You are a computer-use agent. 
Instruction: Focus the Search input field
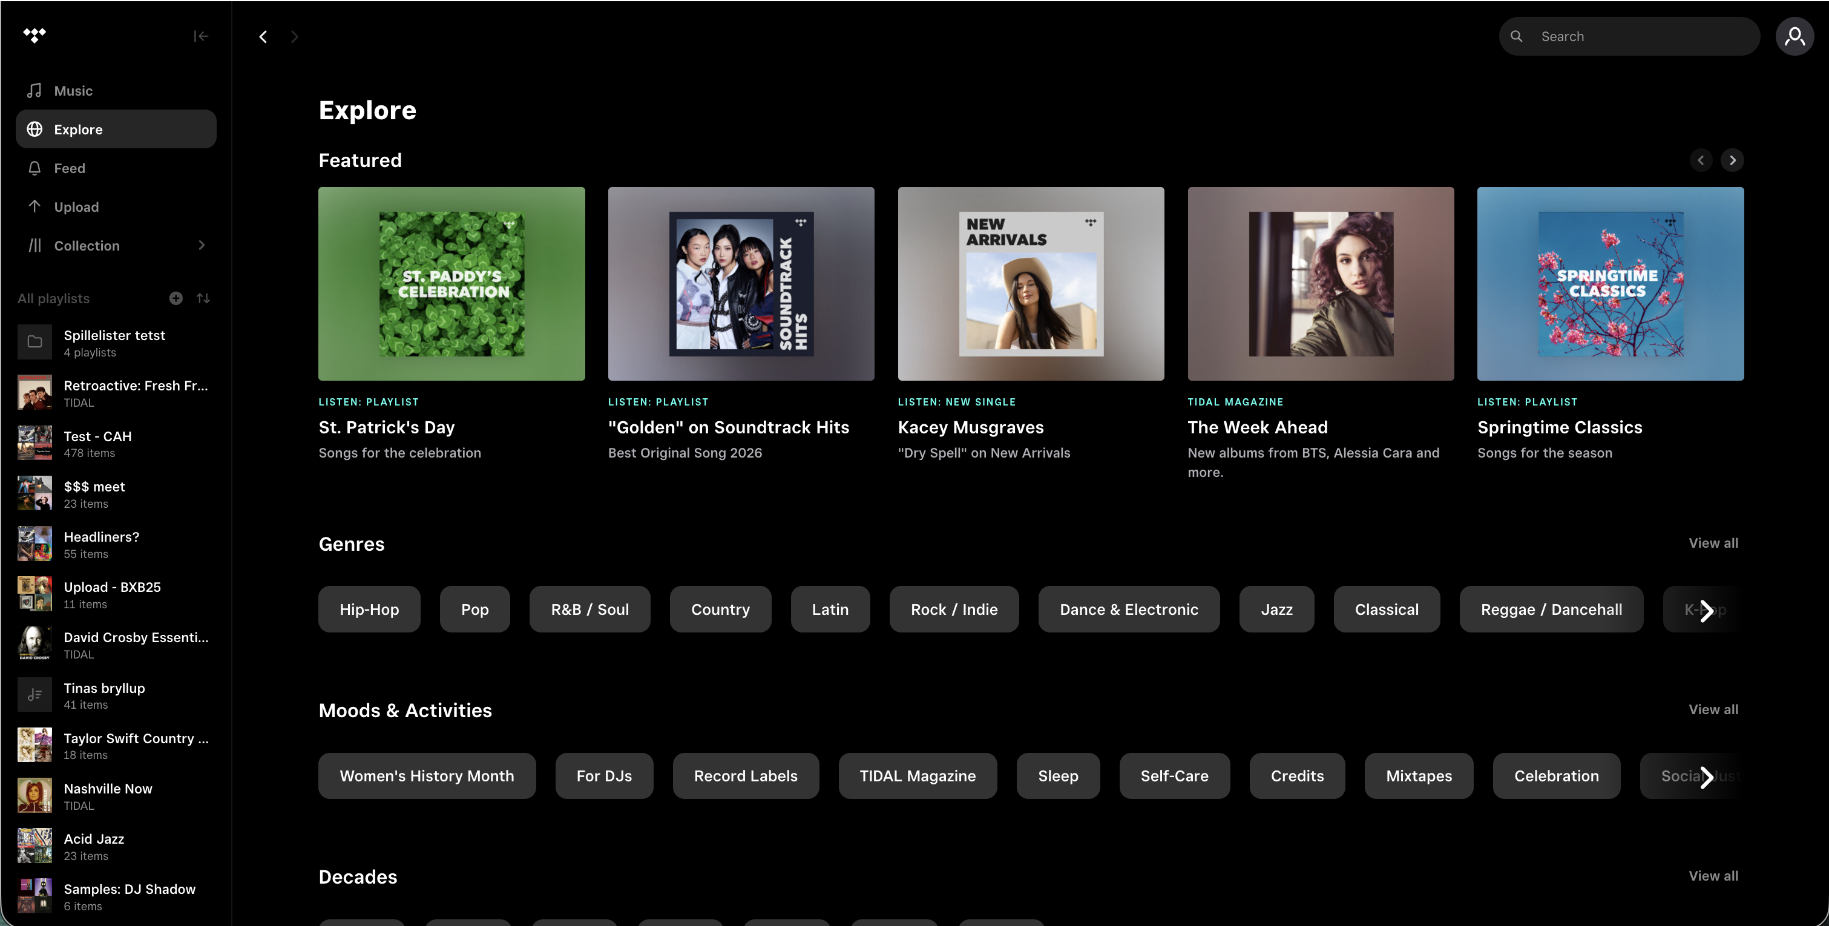click(1629, 36)
